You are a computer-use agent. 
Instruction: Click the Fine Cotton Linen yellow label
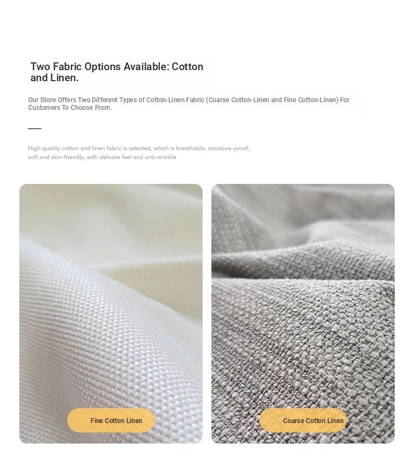pos(111,420)
